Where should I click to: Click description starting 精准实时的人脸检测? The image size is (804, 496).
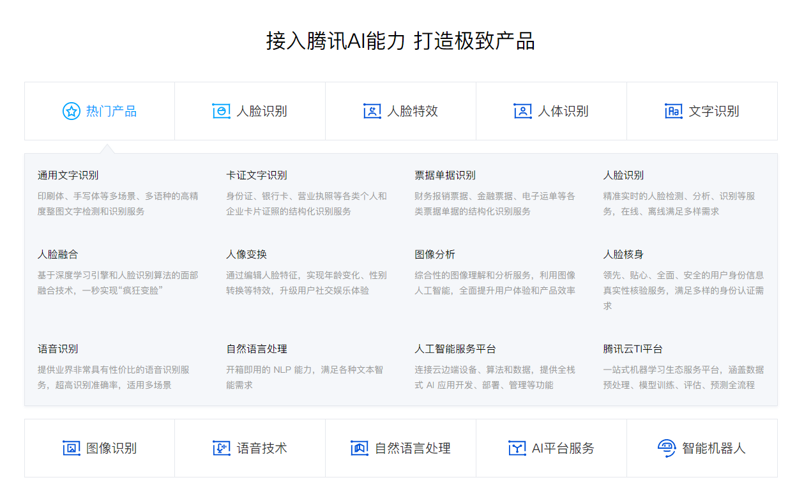pos(679,204)
